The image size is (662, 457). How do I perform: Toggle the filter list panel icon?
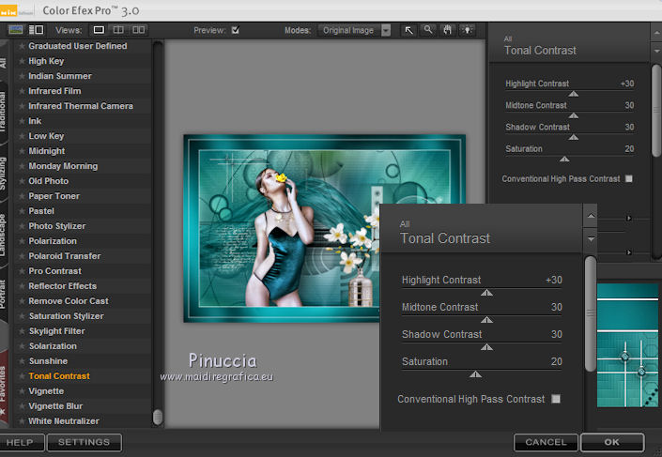point(36,30)
